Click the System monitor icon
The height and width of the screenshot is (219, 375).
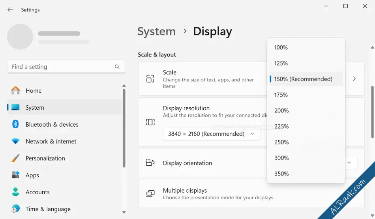[x=15, y=107]
